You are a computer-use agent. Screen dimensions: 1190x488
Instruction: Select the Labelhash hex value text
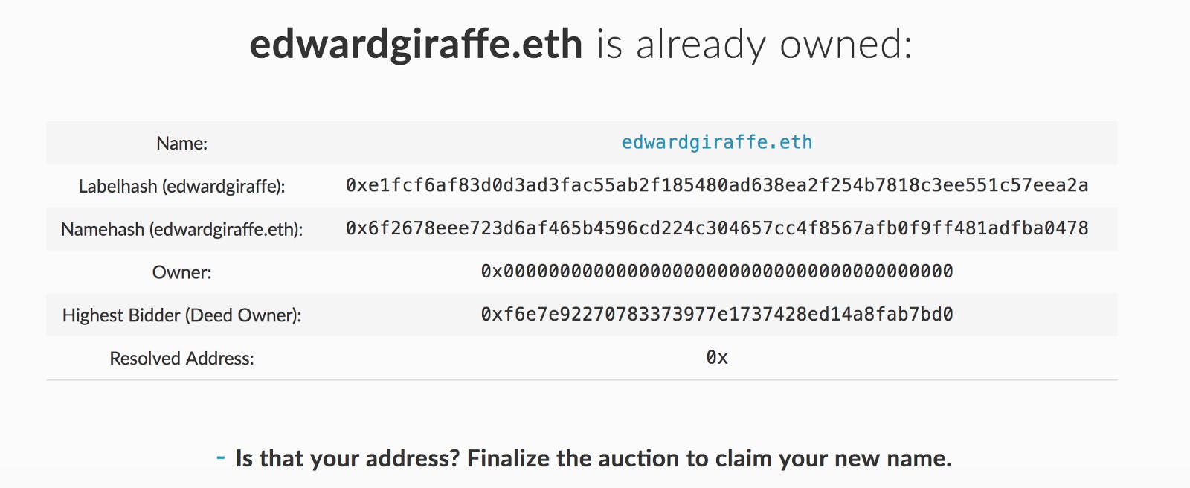pos(715,185)
